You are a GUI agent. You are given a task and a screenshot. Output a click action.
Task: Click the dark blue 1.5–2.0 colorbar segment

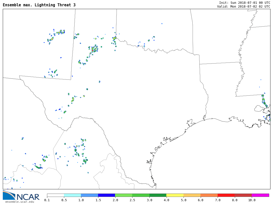click(x=107, y=195)
